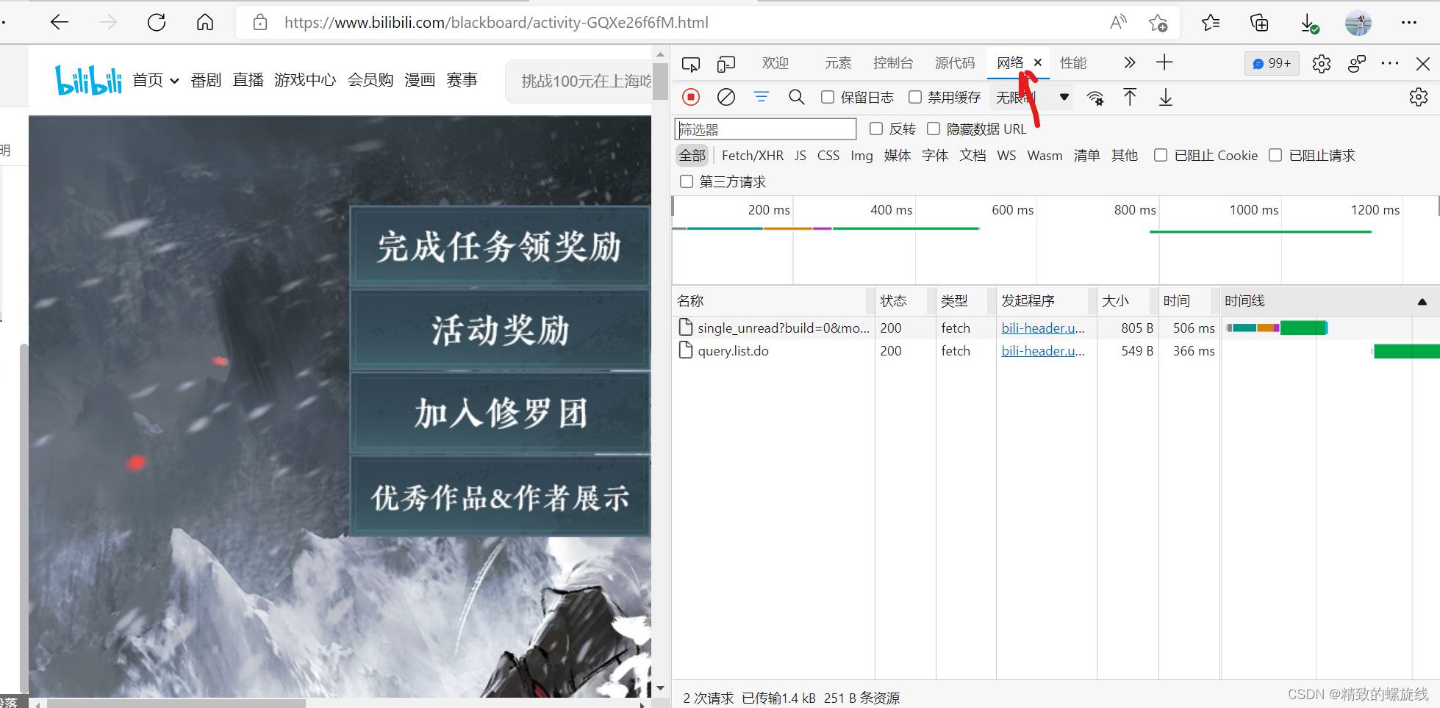Click the browser back arrow

click(59, 23)
